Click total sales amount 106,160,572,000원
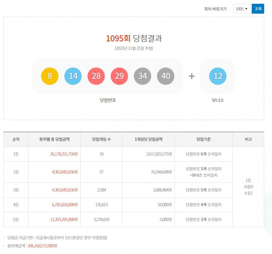Viewport: 272px width, 254px height. click(x=42, y=246)
